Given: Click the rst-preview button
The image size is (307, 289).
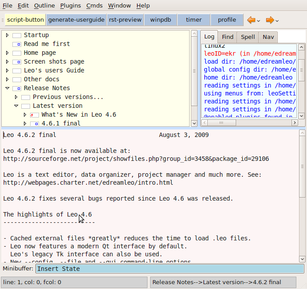Looking at the screenshot, I should point(125,20).
